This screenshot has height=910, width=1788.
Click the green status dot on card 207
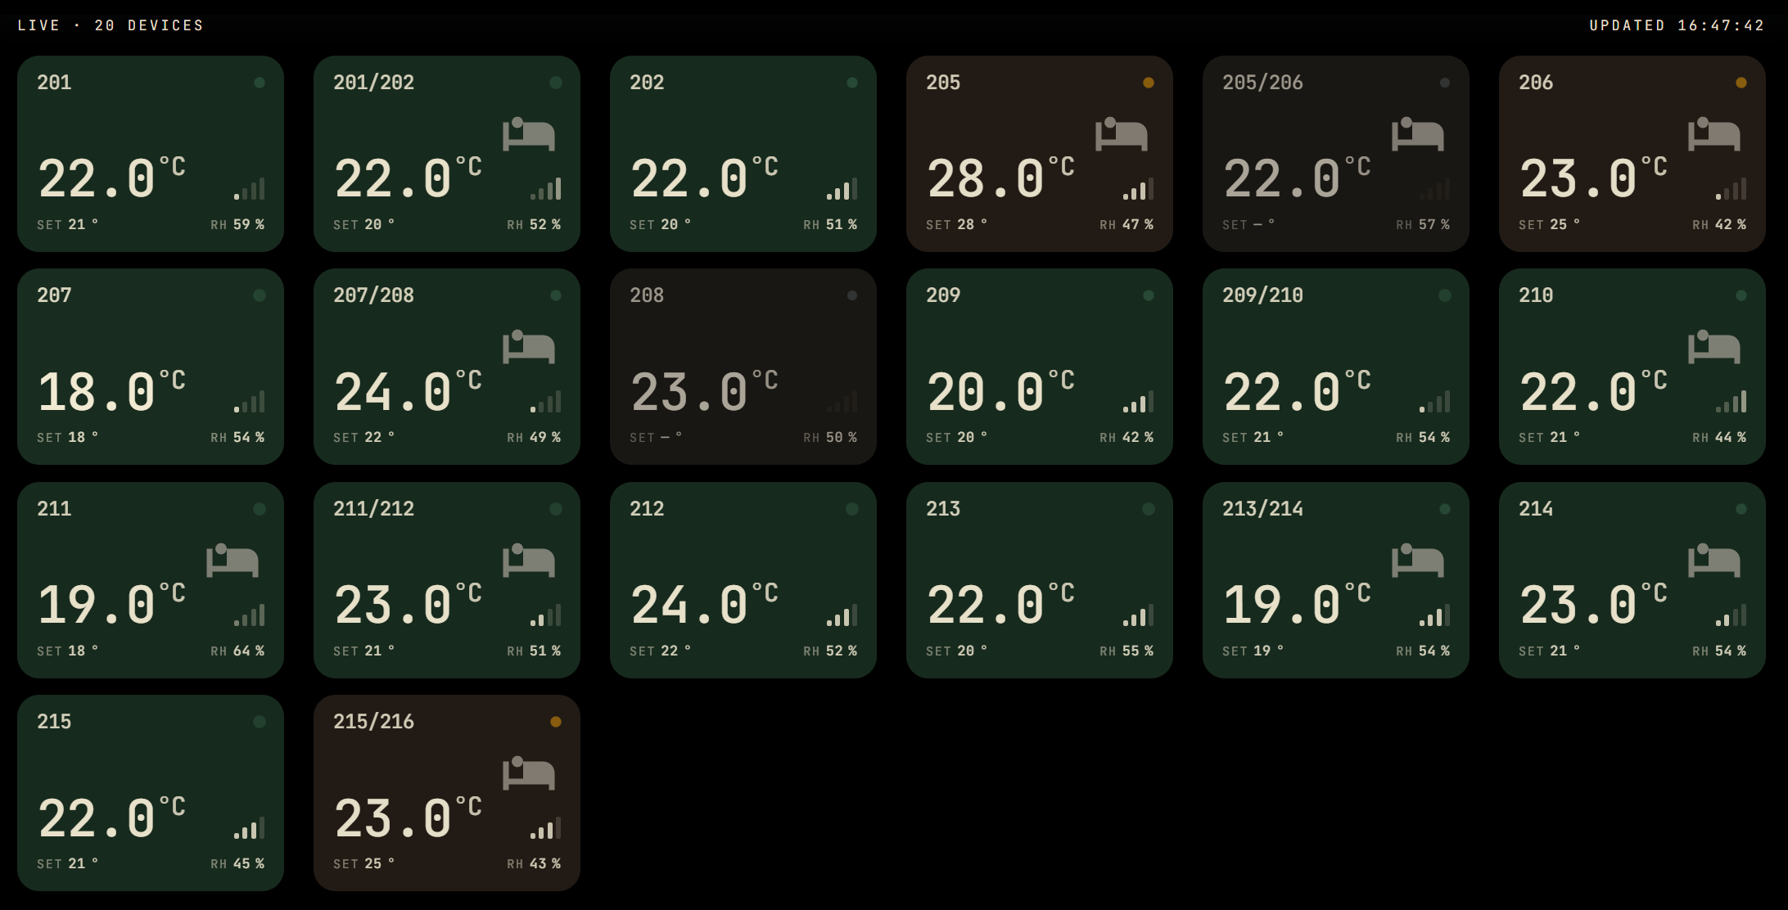pyautogui.click(x=260, y=295)
